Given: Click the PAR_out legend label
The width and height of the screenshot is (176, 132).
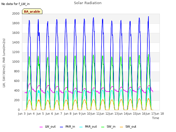Looking at the screenshot, I should (91, 127).
